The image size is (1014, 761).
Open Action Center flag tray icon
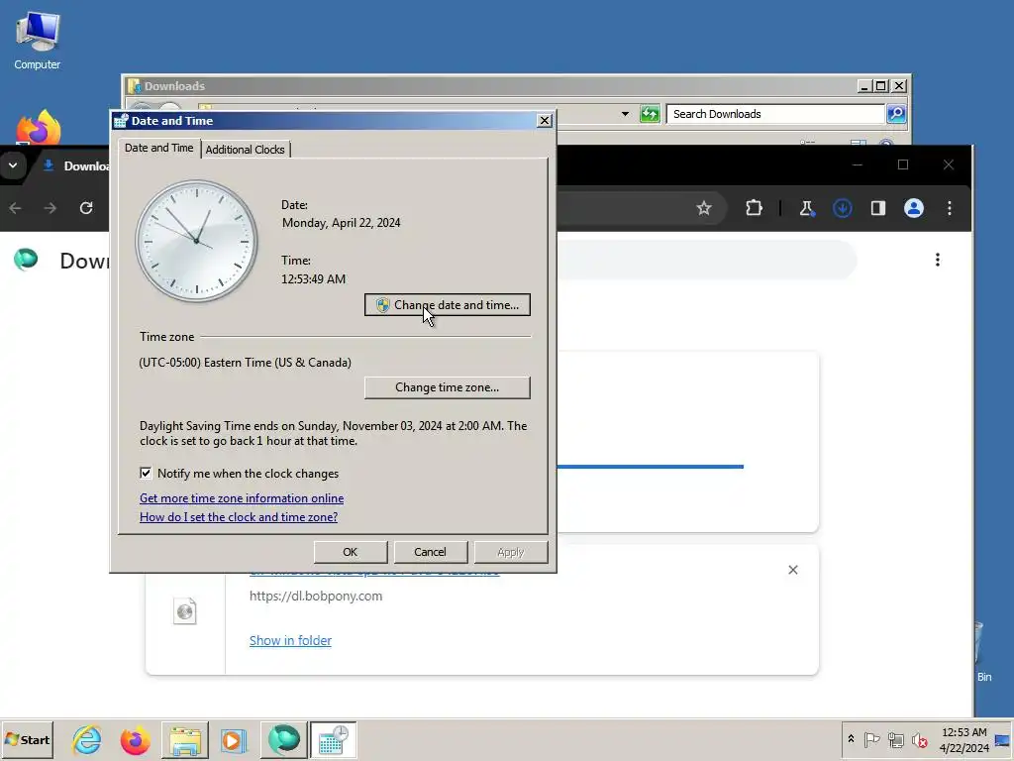click(x=871, y=739)
